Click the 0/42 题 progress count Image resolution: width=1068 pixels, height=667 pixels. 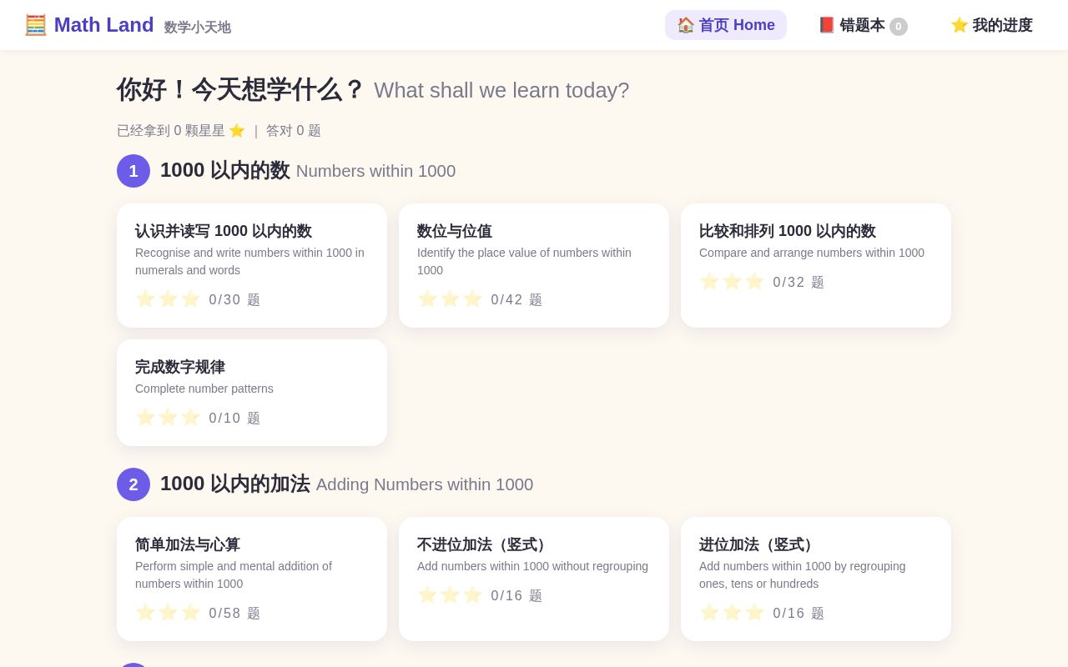tap(516, 299)
